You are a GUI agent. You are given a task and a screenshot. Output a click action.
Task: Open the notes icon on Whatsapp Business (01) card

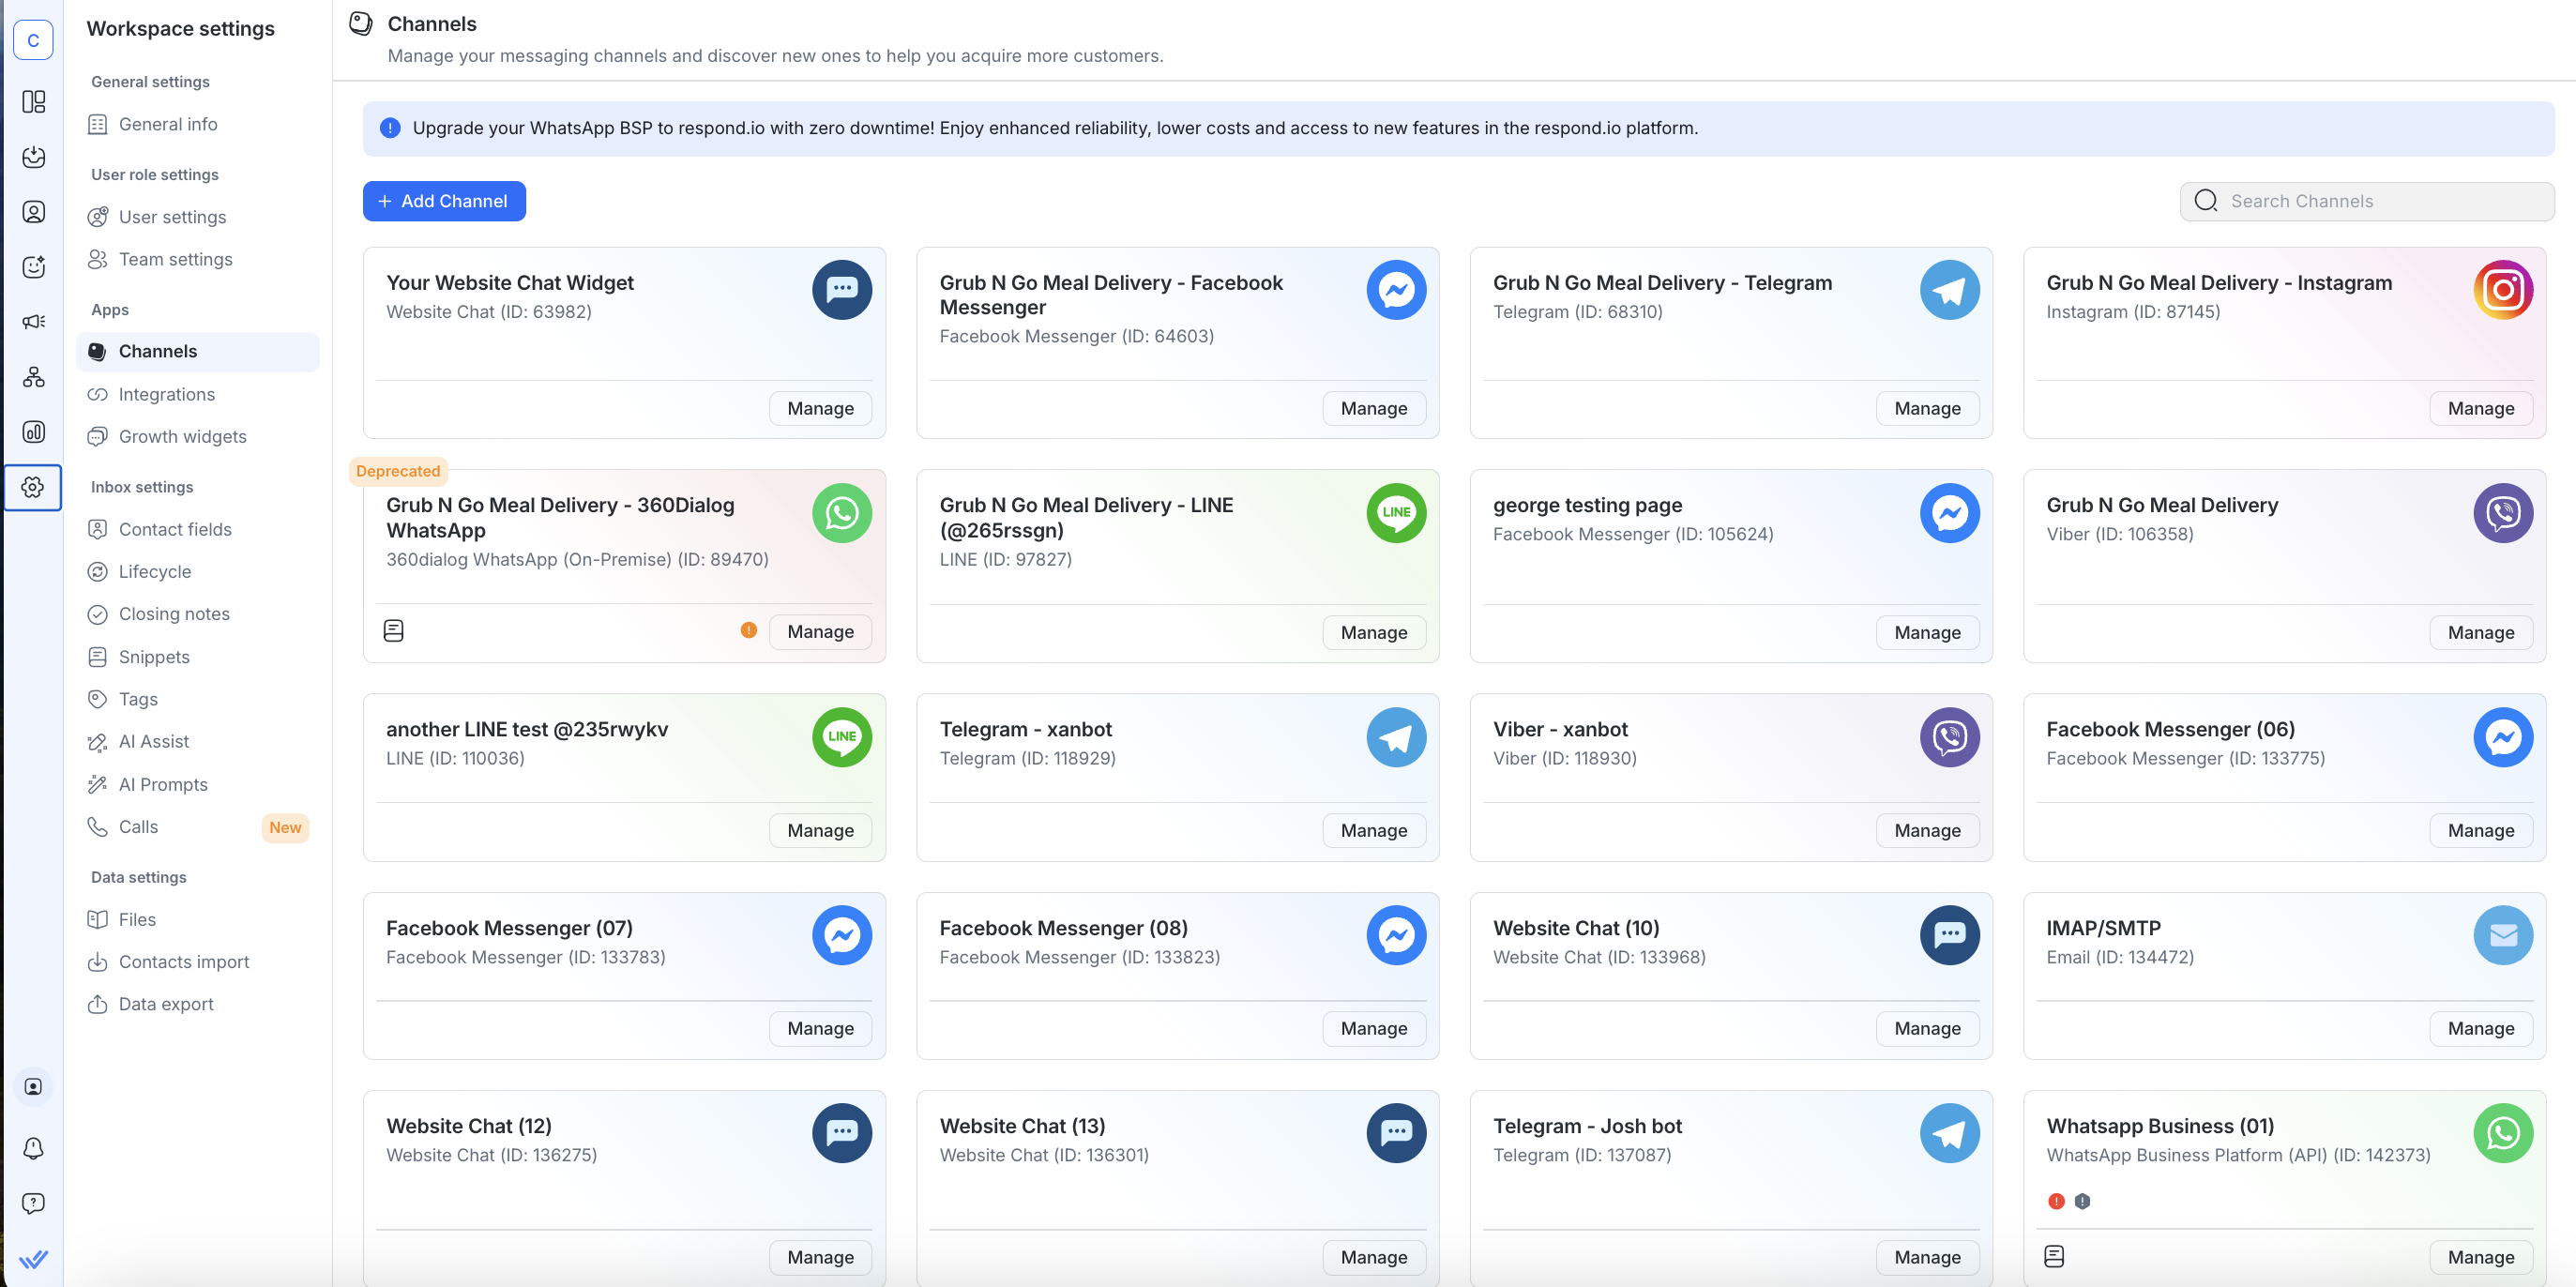point(2055,1256)
